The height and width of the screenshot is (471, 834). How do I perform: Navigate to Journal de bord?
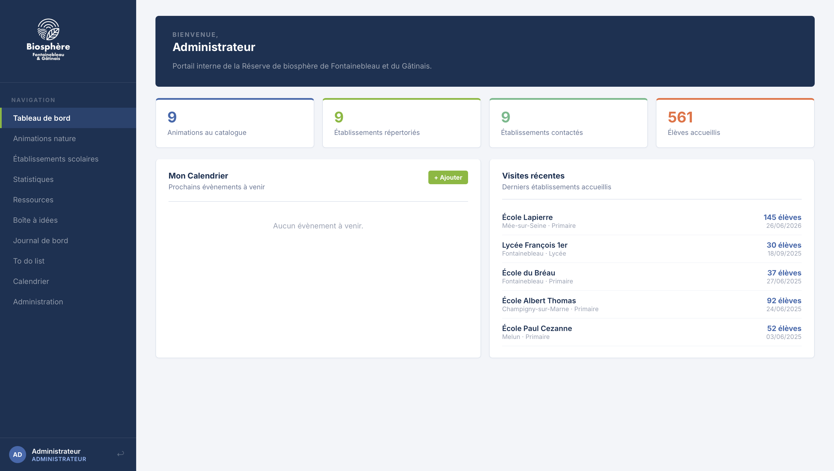pyautogui.click(x=41, y=240)
